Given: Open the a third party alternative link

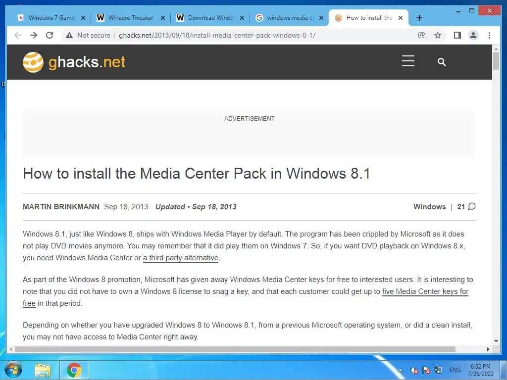Looking at the screenshot, I should pos(181,258).
